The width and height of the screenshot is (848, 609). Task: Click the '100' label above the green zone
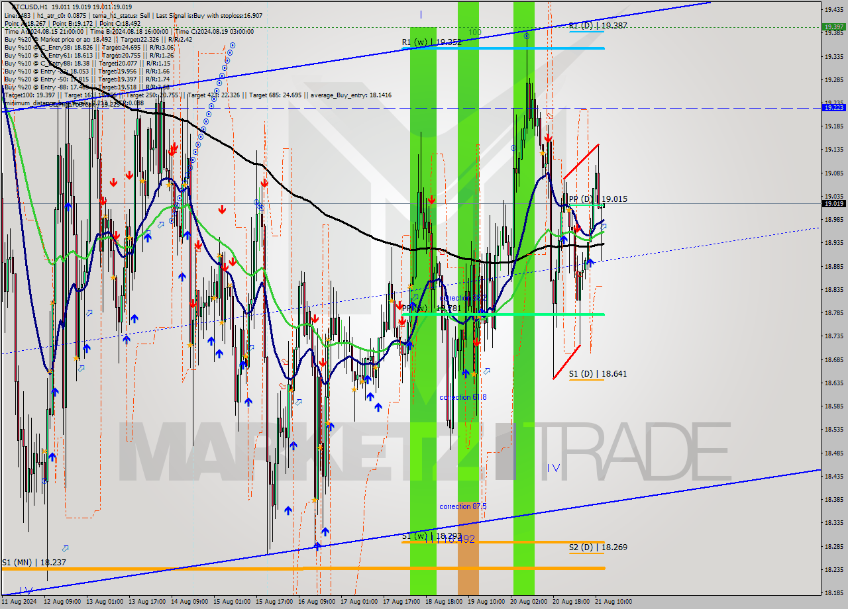[x=474, y=32]
